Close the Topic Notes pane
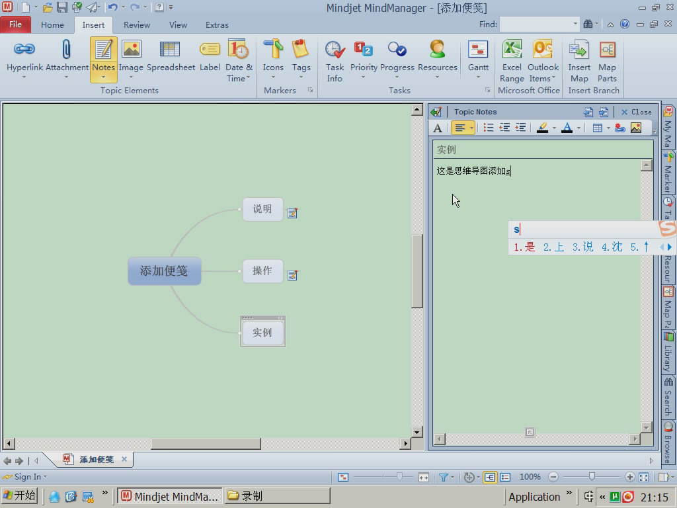 pyautogui.click(x=636, y=112)
